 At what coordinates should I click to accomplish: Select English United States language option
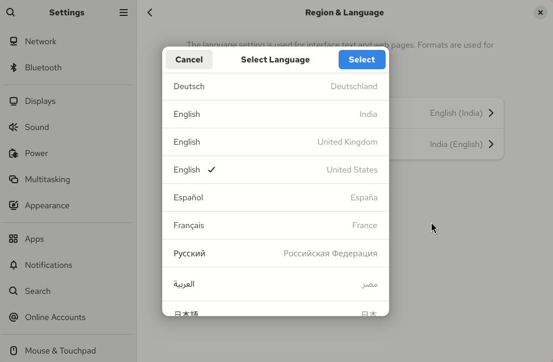[x=275, y=170]
